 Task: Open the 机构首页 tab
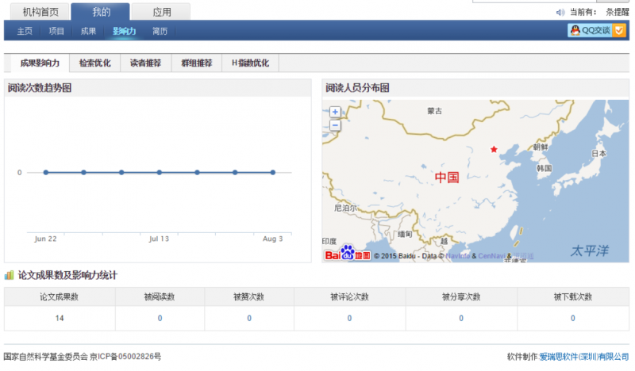tap(40, 12)
